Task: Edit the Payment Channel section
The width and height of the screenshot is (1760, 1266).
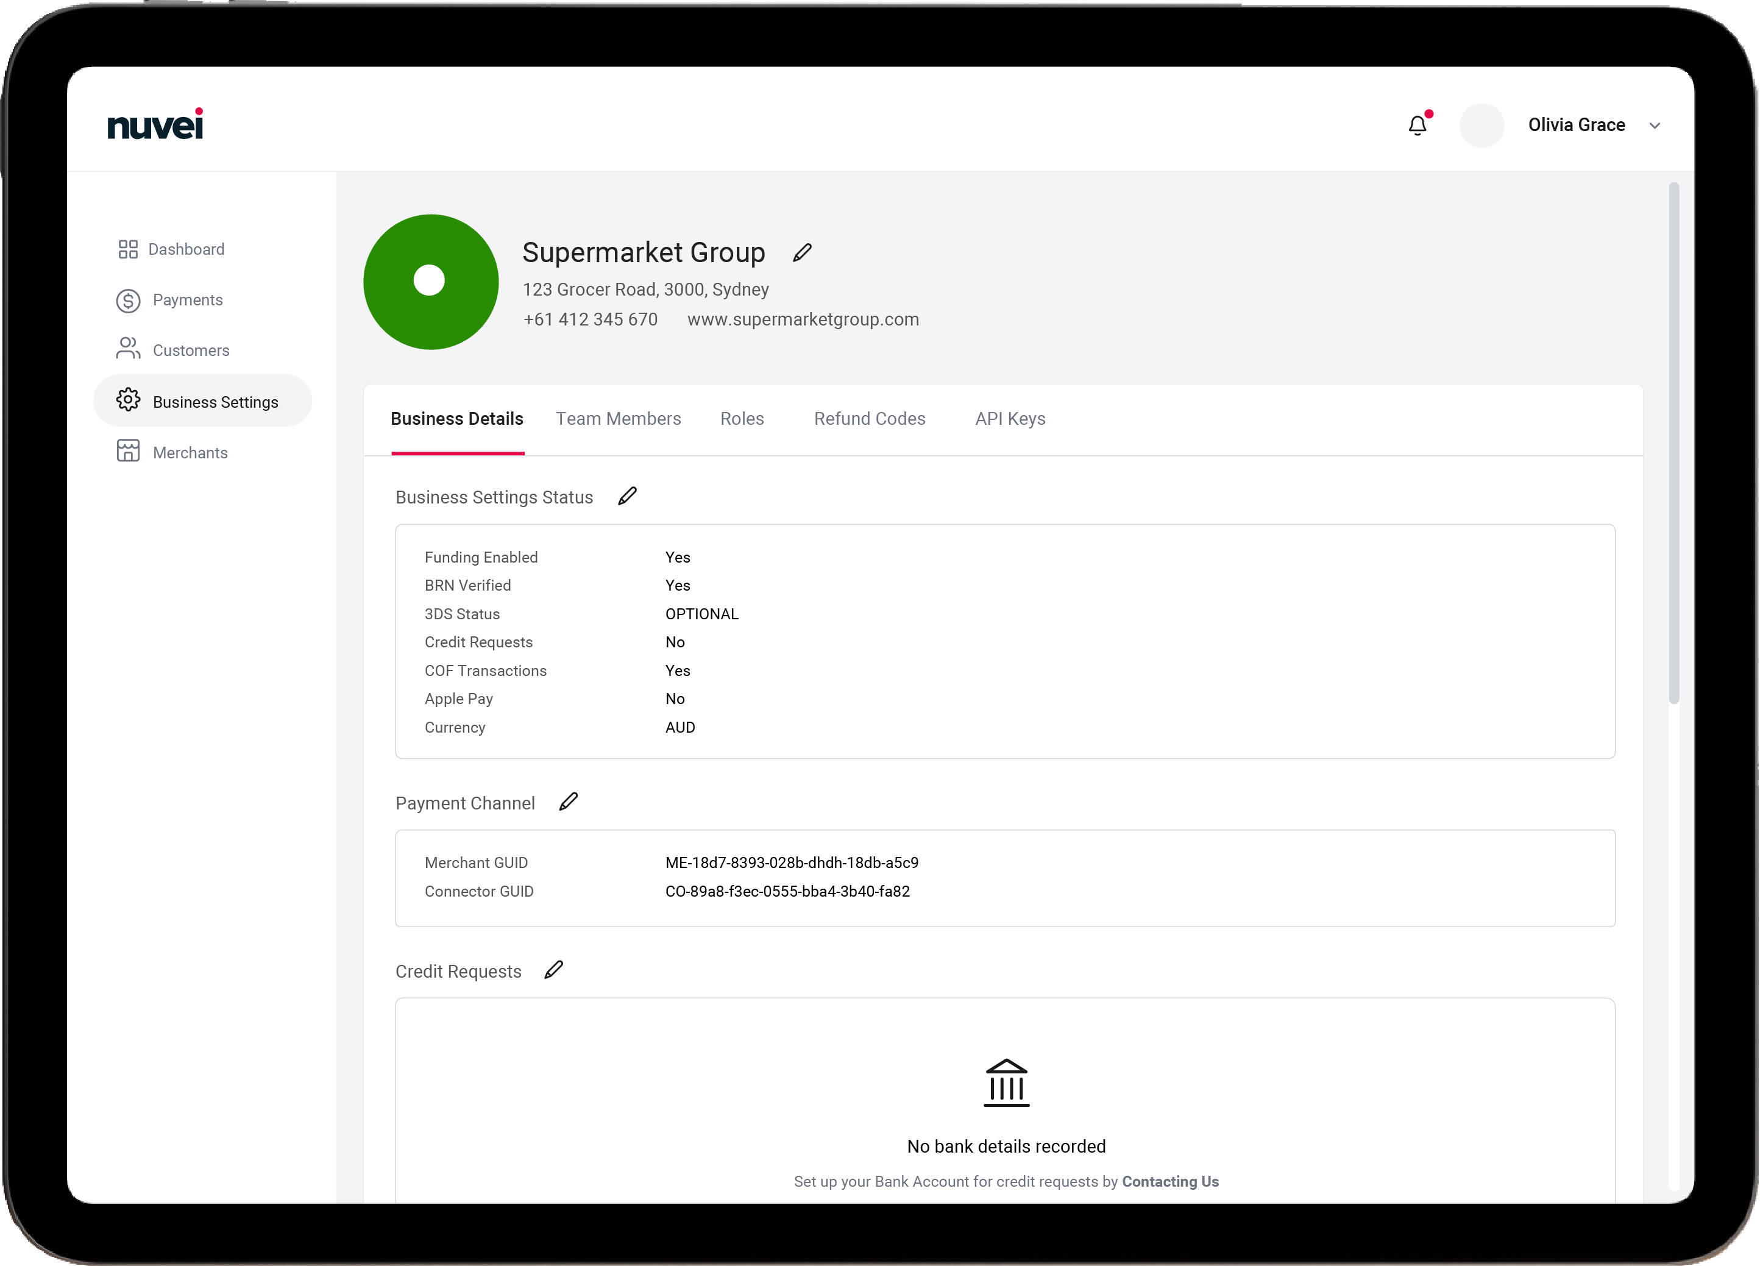Action: tap(568, 802)
